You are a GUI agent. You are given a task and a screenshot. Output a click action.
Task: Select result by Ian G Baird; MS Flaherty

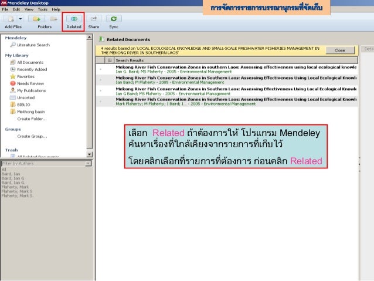pyautogui.click(x=227, y=91)
